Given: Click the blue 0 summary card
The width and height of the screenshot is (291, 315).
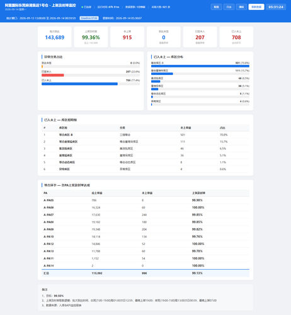Looking at the screenshot, I should coord(164,37).
